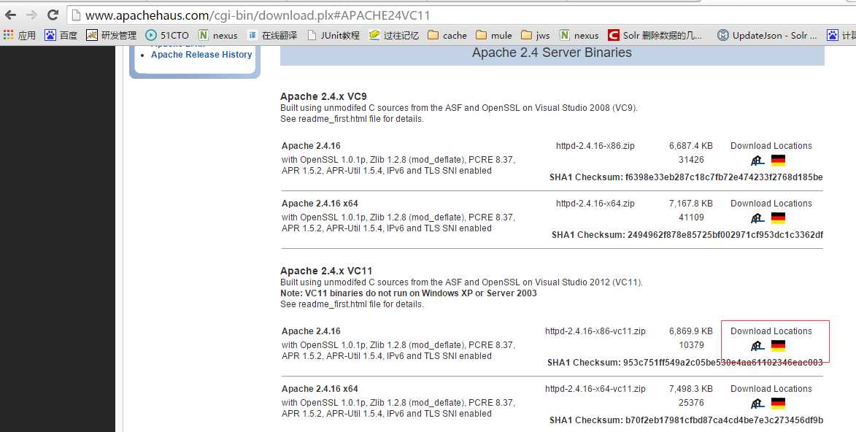The width and height of the screenshot is (856, 432).
Task: Click the German flag mirror for httpd-2.4.16-x86-vc11.zip
Action: (778, 346)
